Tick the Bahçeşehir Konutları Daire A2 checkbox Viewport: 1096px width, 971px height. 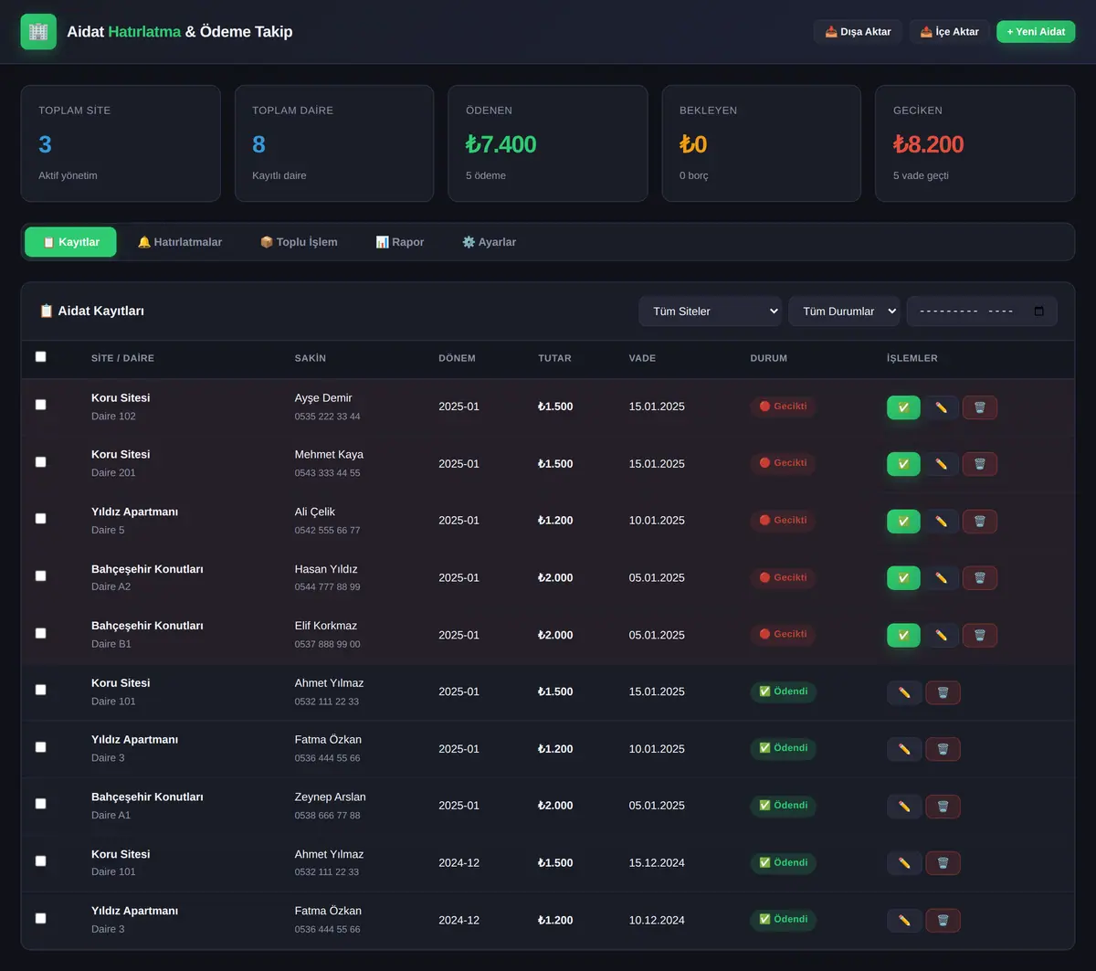click(x=40, y=576)
